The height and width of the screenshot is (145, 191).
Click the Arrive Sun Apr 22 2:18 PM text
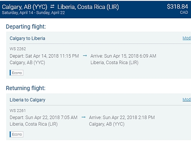coord(122,118)
